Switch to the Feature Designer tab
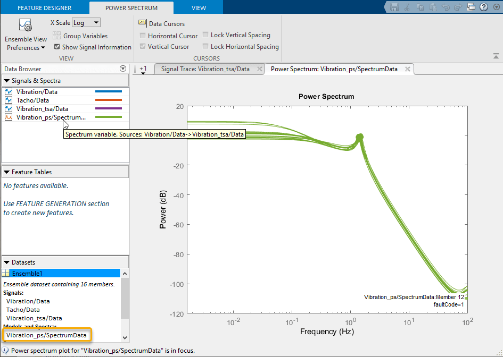The width and height of the screenshot is (503, 357). pyautogui.click(x=45, y=7)
